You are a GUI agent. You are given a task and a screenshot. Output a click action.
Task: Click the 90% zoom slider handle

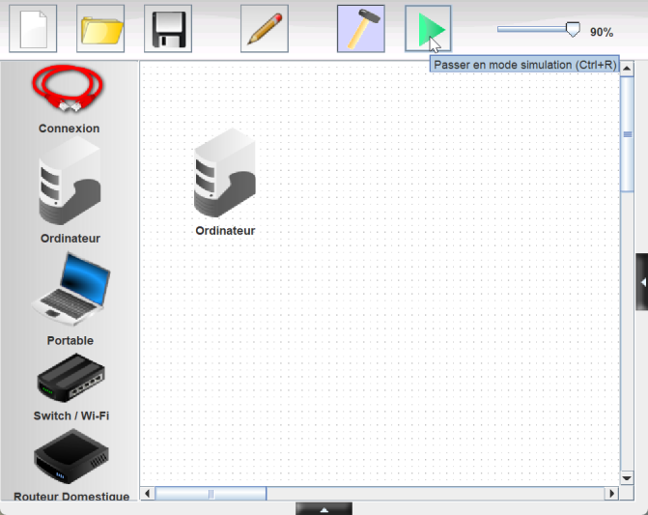pos(573,30)
